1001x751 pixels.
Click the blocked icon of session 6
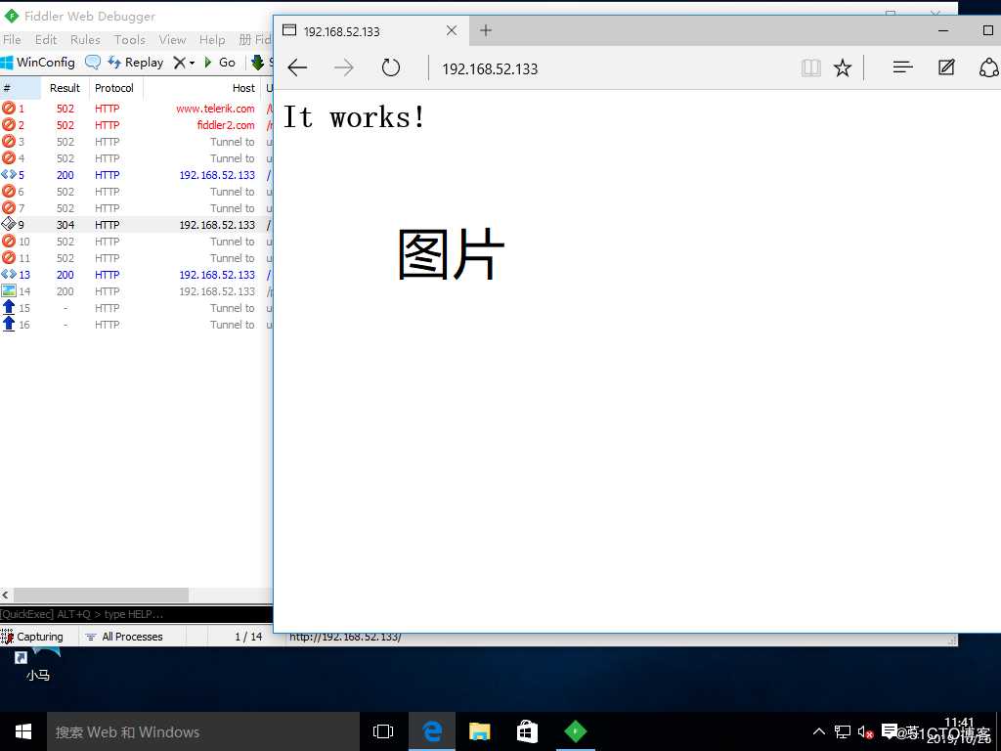pos(9,191)
